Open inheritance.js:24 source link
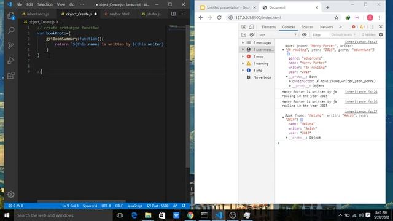Viewport: 393px width, 221px height. (x=361, y=92)
